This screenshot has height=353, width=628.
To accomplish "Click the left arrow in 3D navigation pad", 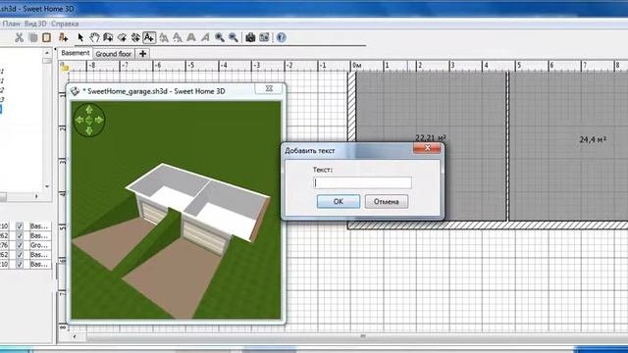I will 78,120.
